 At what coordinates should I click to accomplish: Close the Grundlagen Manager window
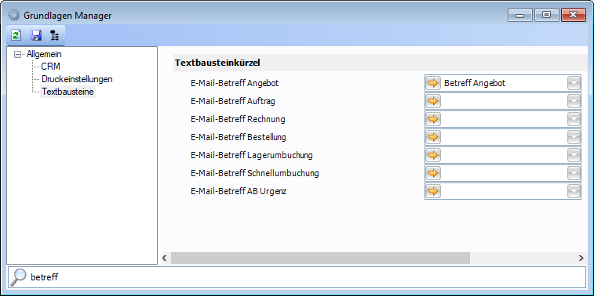(574, 15)
